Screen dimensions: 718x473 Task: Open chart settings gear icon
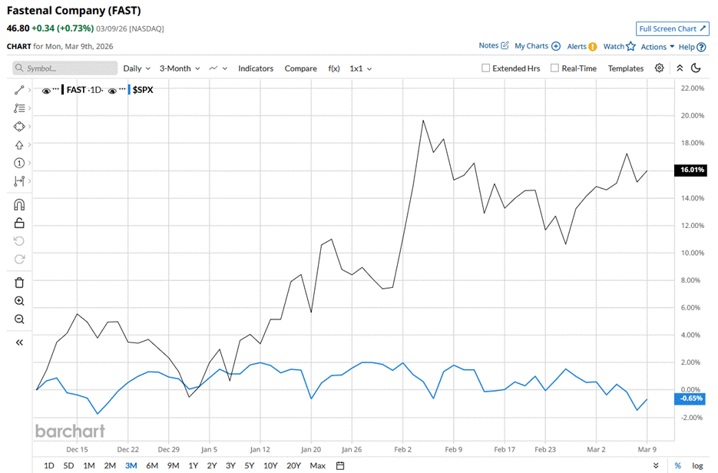659,68
